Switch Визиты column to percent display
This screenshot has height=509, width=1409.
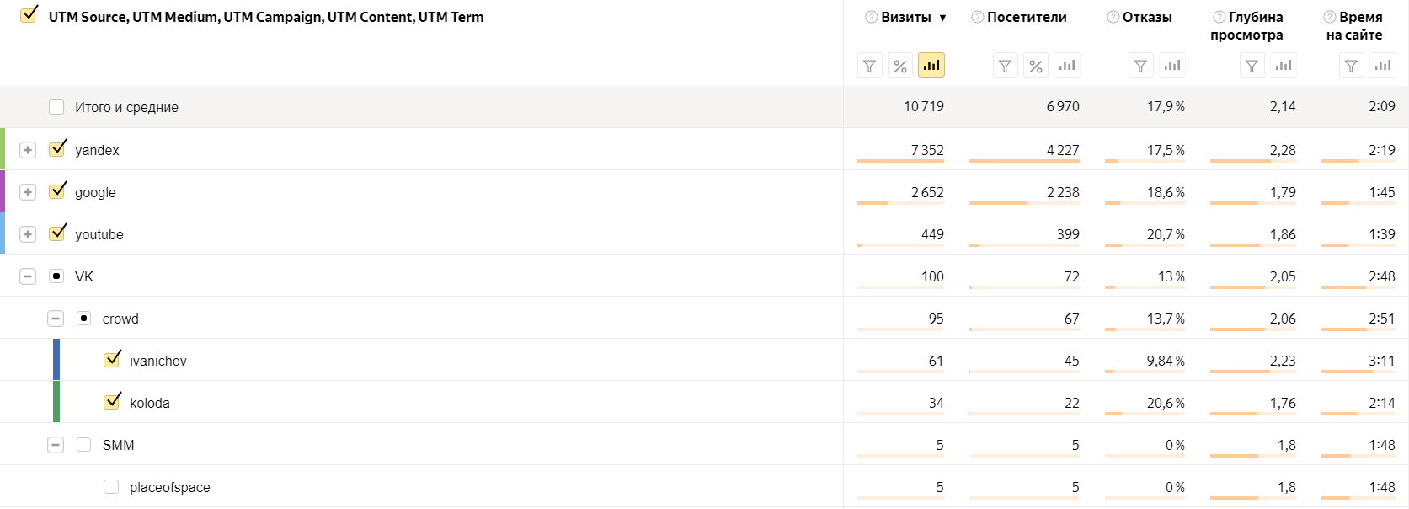point(900,66)
